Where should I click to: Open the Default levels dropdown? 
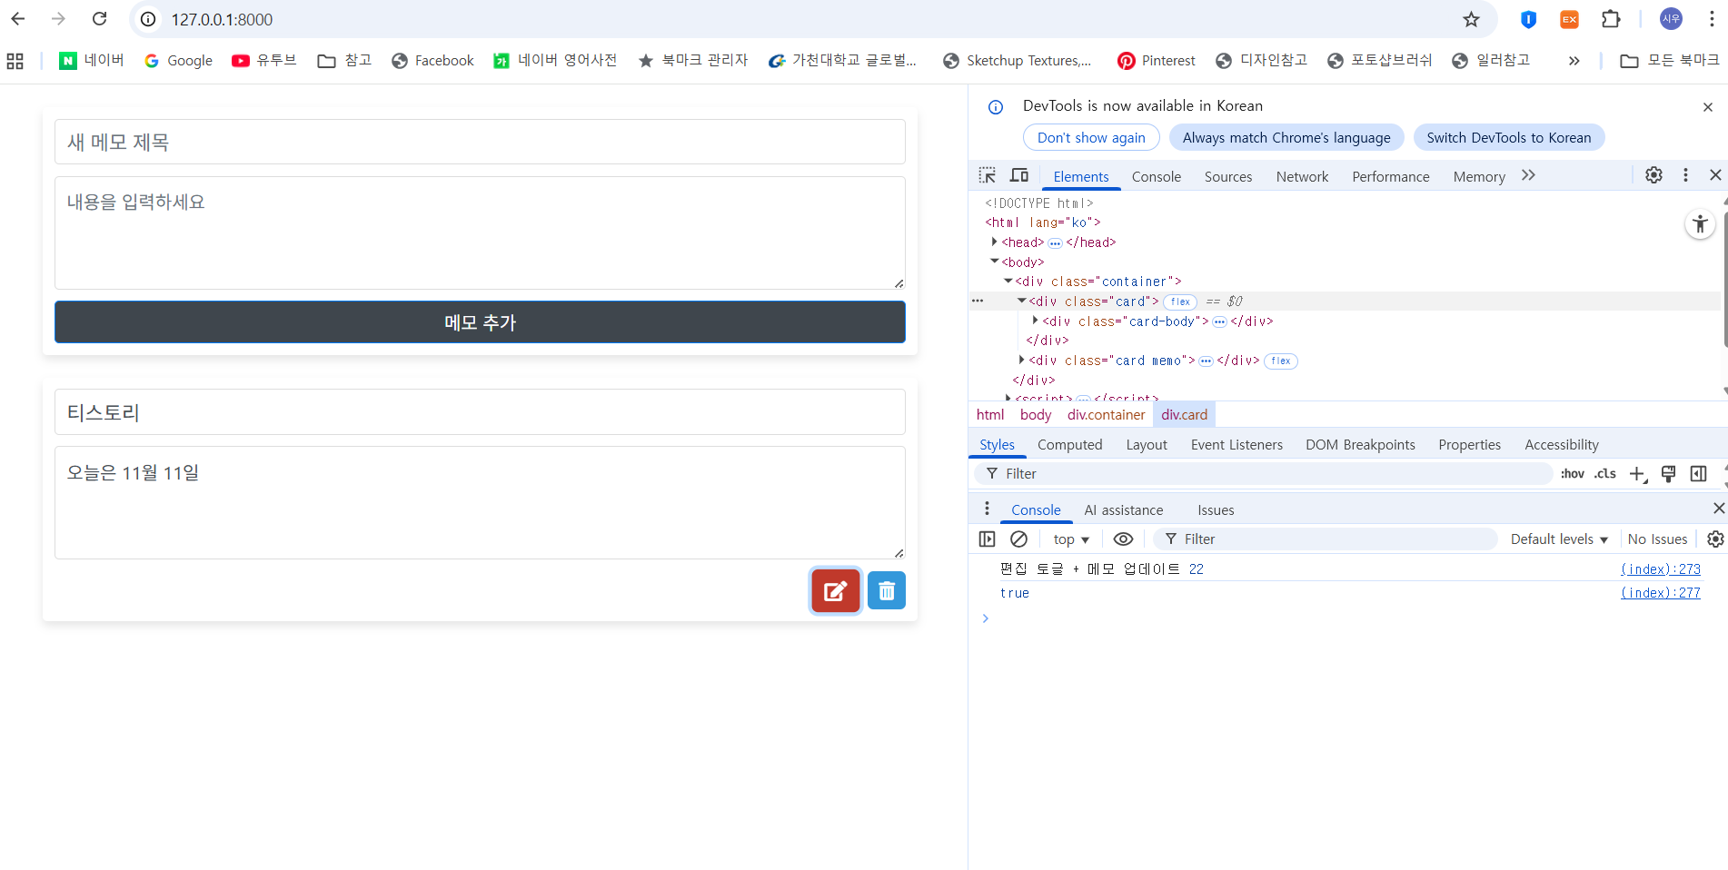pos(1559,539)
